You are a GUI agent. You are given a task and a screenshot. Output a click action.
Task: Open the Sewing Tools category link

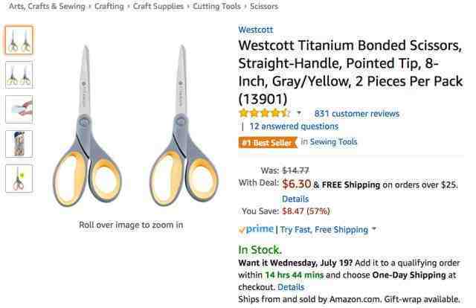point(333,142)
